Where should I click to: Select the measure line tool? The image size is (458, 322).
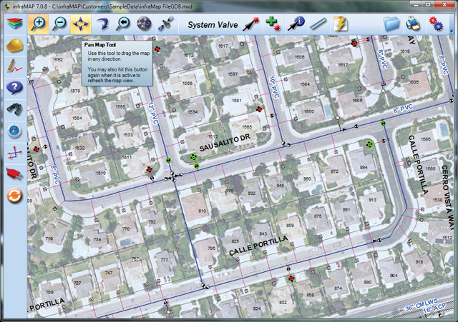(x=317, y=24)
